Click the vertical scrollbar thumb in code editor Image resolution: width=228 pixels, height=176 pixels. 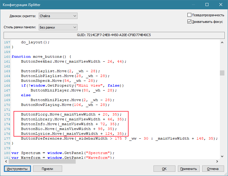(222, 73)
